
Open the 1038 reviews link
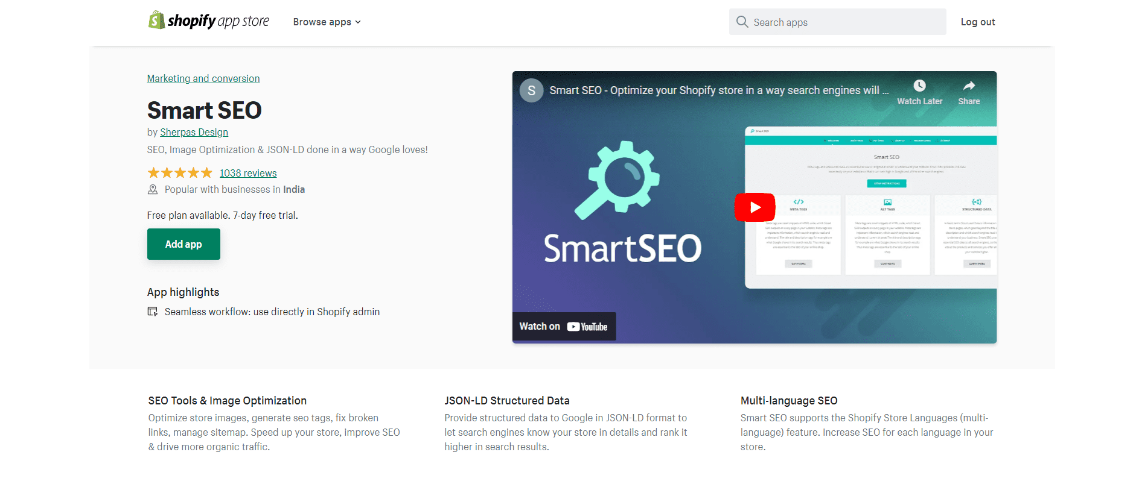[x=248, y=173]
